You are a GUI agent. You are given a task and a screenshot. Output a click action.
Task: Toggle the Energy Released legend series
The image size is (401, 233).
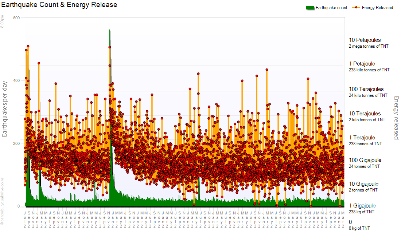(377, 8)
